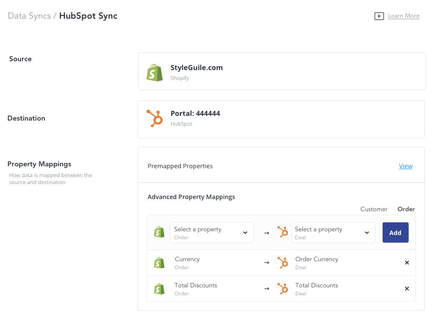
Task: Click the Destination section label
Action: coord(26,118)
